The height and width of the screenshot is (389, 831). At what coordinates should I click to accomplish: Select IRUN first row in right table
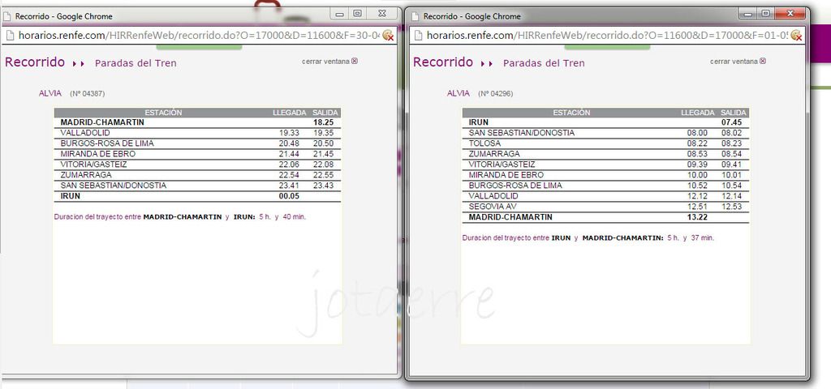[605, 122]
